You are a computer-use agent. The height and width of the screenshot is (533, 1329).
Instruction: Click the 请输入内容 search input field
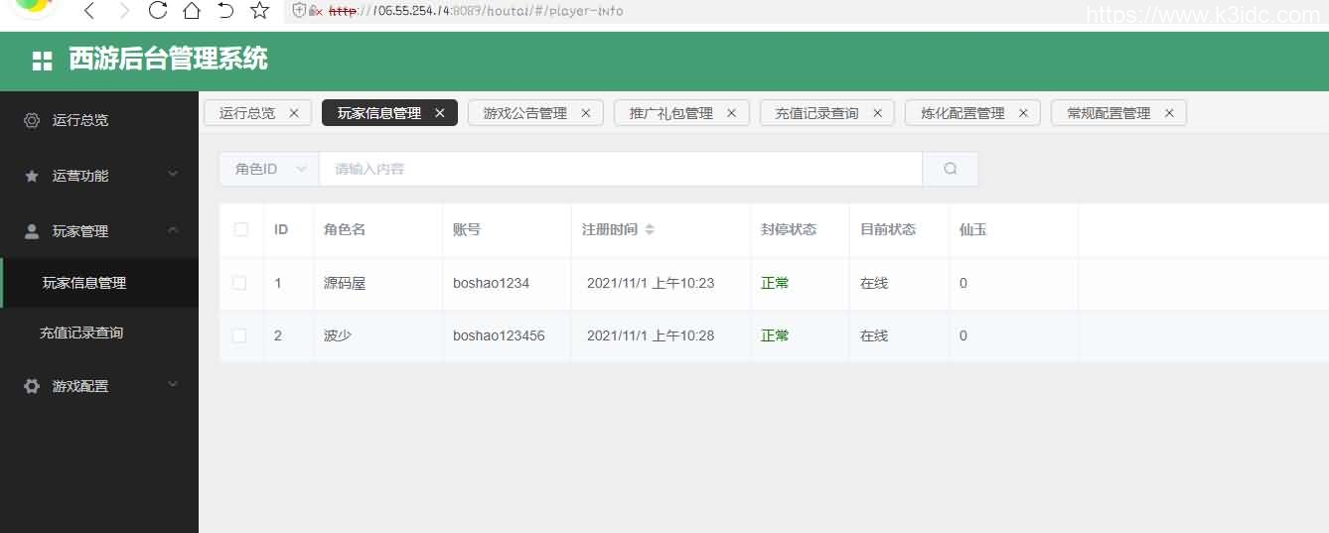(621, 169)
